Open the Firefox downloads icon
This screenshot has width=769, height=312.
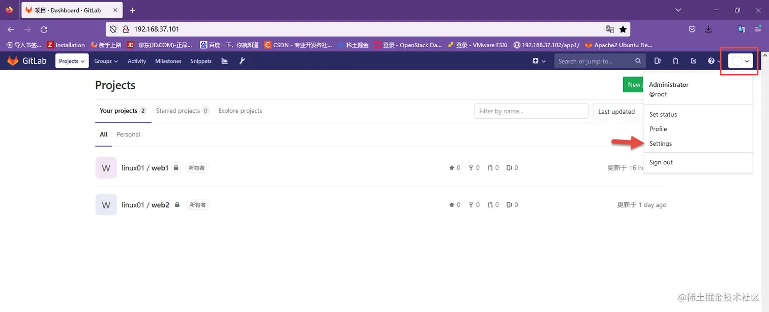click(708, 29)
